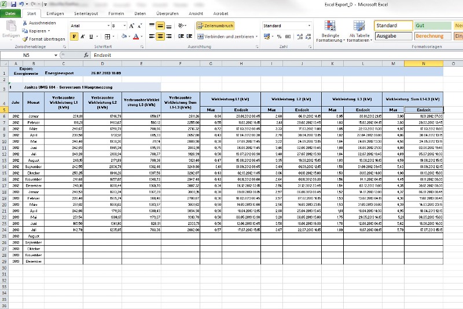Viewport: 463px width, 309px height.
Task: Align text right in cell
Action: (168, 37)
